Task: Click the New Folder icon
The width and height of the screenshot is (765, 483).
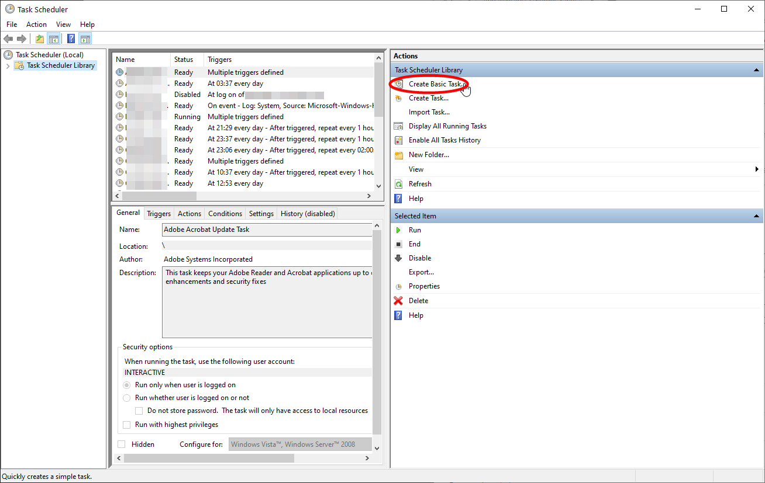Action: (398, 155)
